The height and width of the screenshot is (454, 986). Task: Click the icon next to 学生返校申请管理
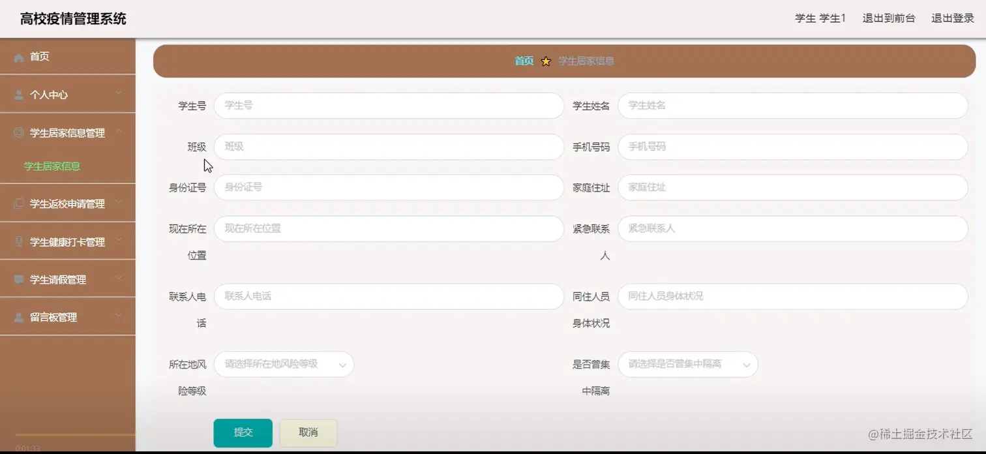19,203
